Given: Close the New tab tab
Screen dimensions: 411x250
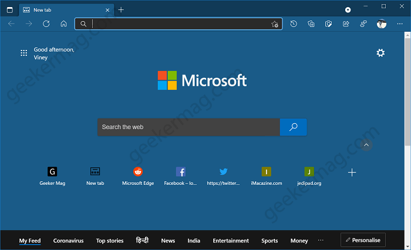Looking at the screenshot, I should (107, 10).
